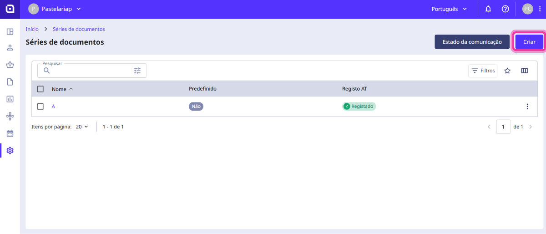Open the calendar sidebar icon

10,133
